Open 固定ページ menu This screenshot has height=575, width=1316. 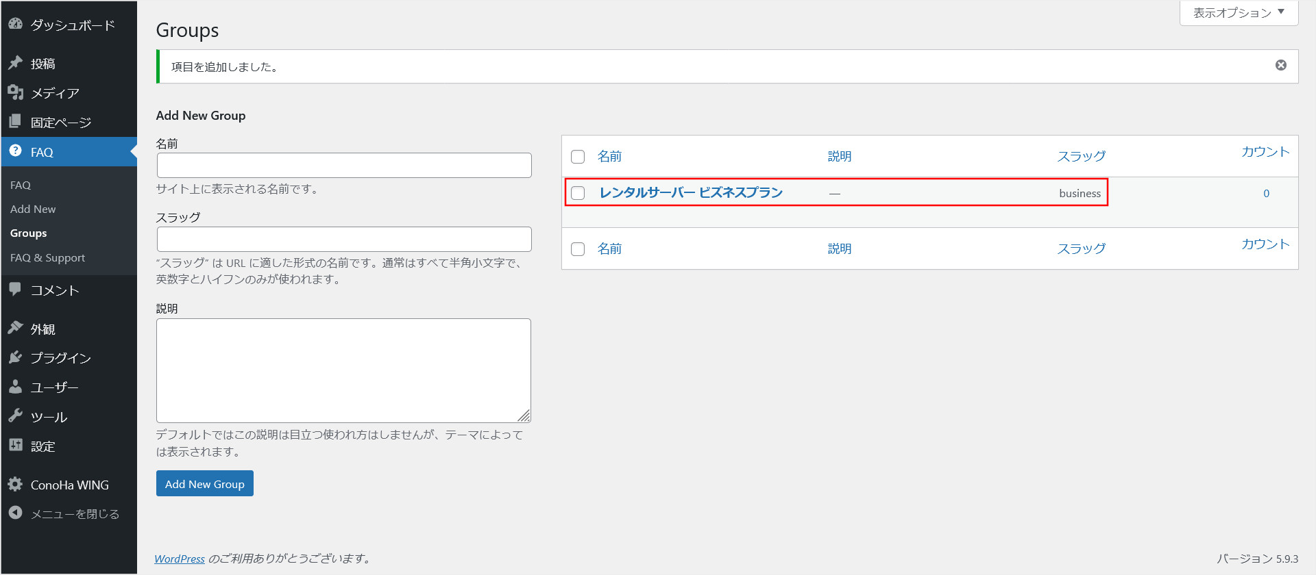69,123
